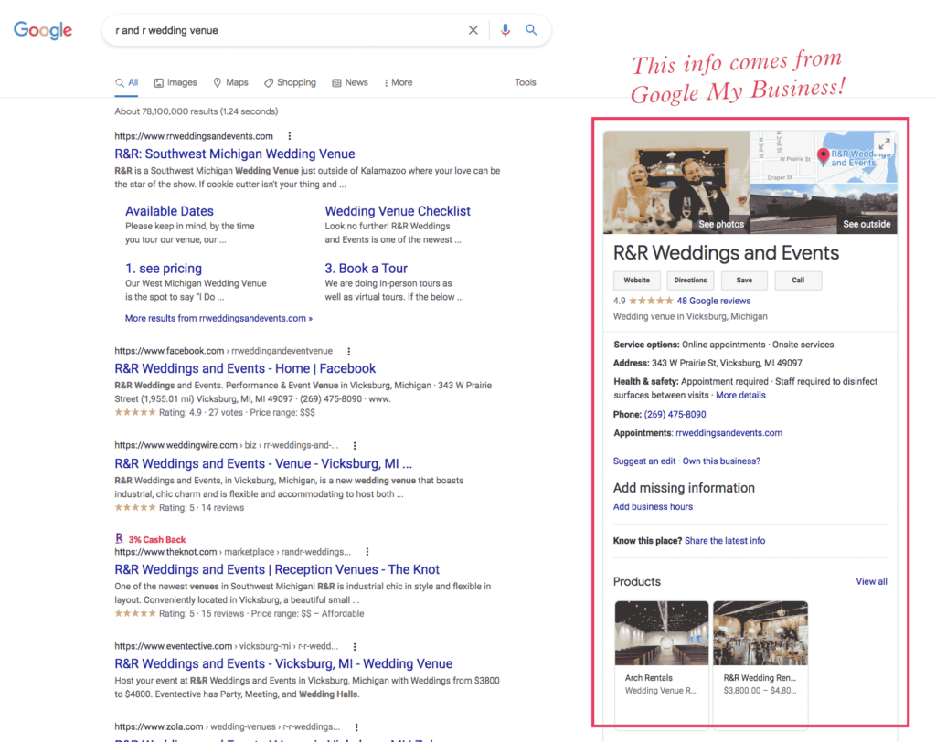Click the Call button
936x742 pixels.
(798, 281)
